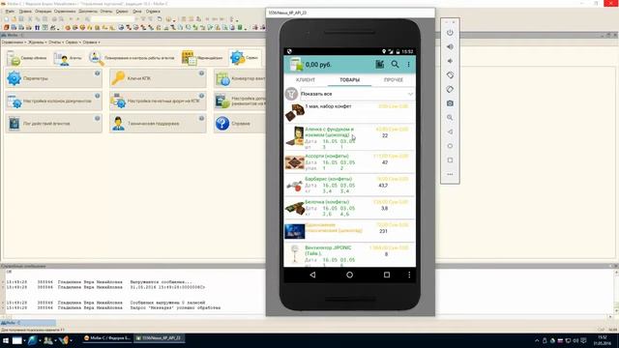Image resolution: width=619 pixels, height=348 pixels.
Task: Click the emulator Volume Down icon
Action: [450, 61]
